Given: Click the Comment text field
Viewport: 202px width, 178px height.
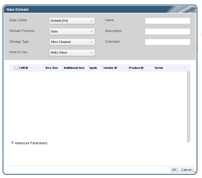Looking at the screenshot, I should 167,42.
